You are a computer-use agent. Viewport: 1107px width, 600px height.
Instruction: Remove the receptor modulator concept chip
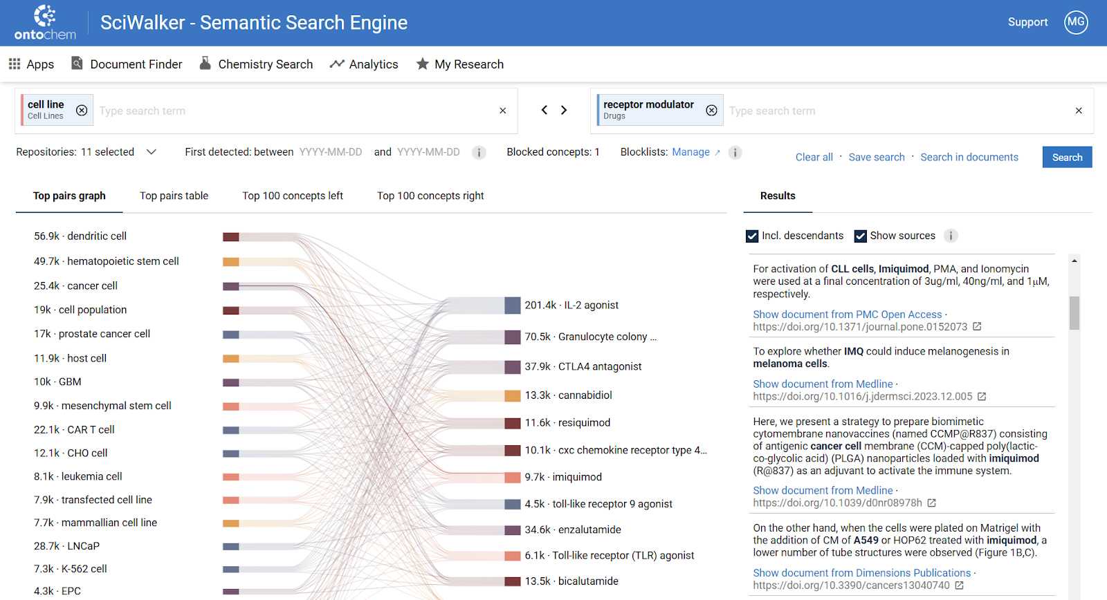click(711, 111)
